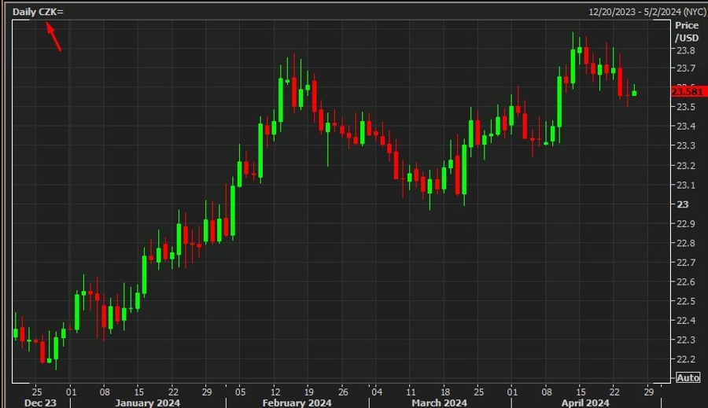Click the 22.7 price axis label
Viewport: 708px width, 408px height.
coord(685,263)
